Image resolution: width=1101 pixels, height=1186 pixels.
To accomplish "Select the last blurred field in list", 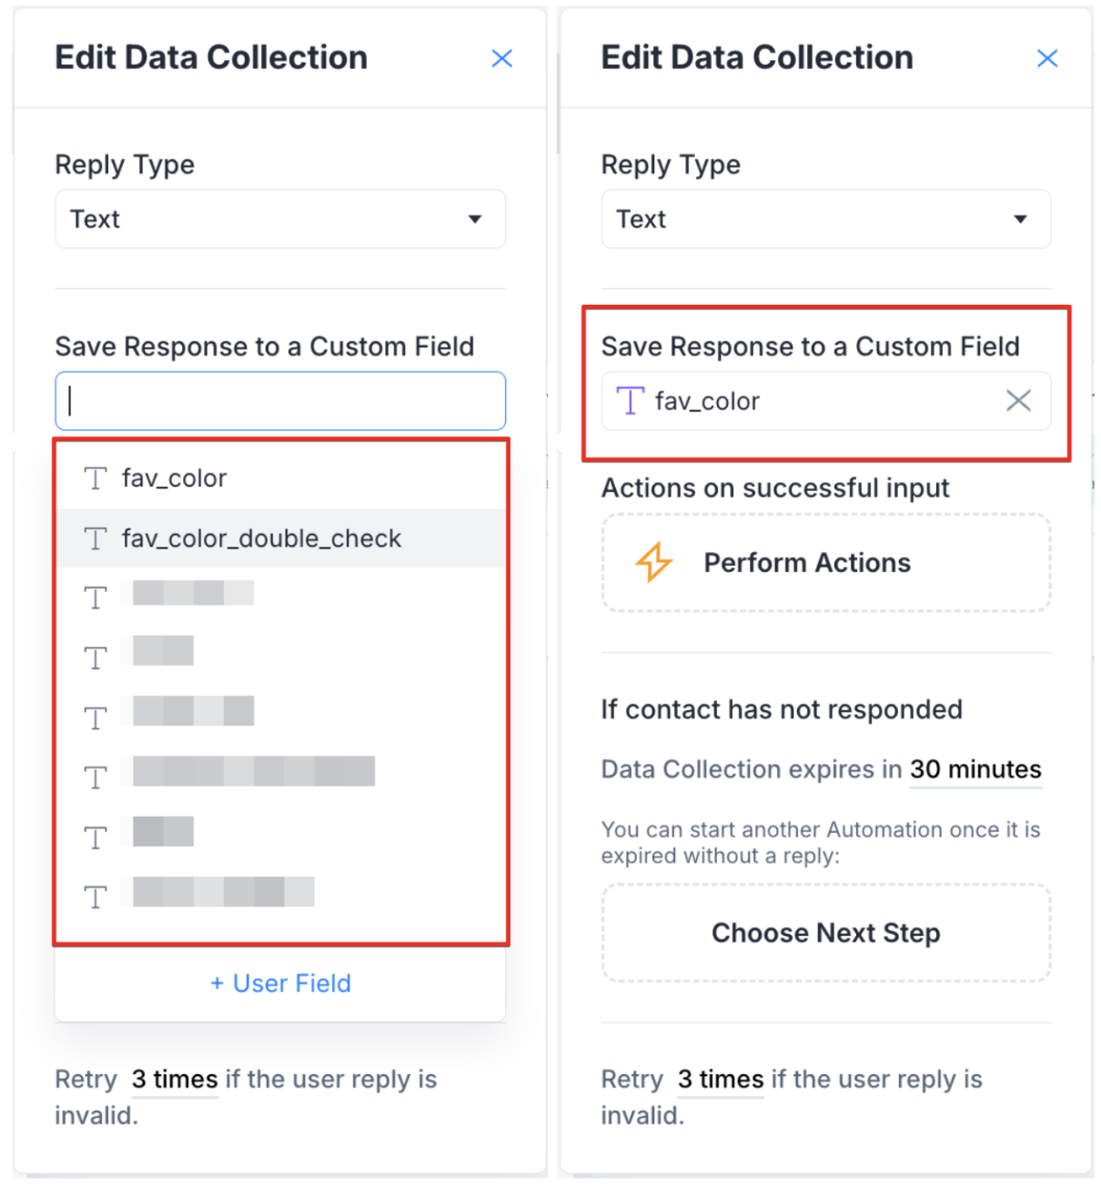I will coord(223,893).
